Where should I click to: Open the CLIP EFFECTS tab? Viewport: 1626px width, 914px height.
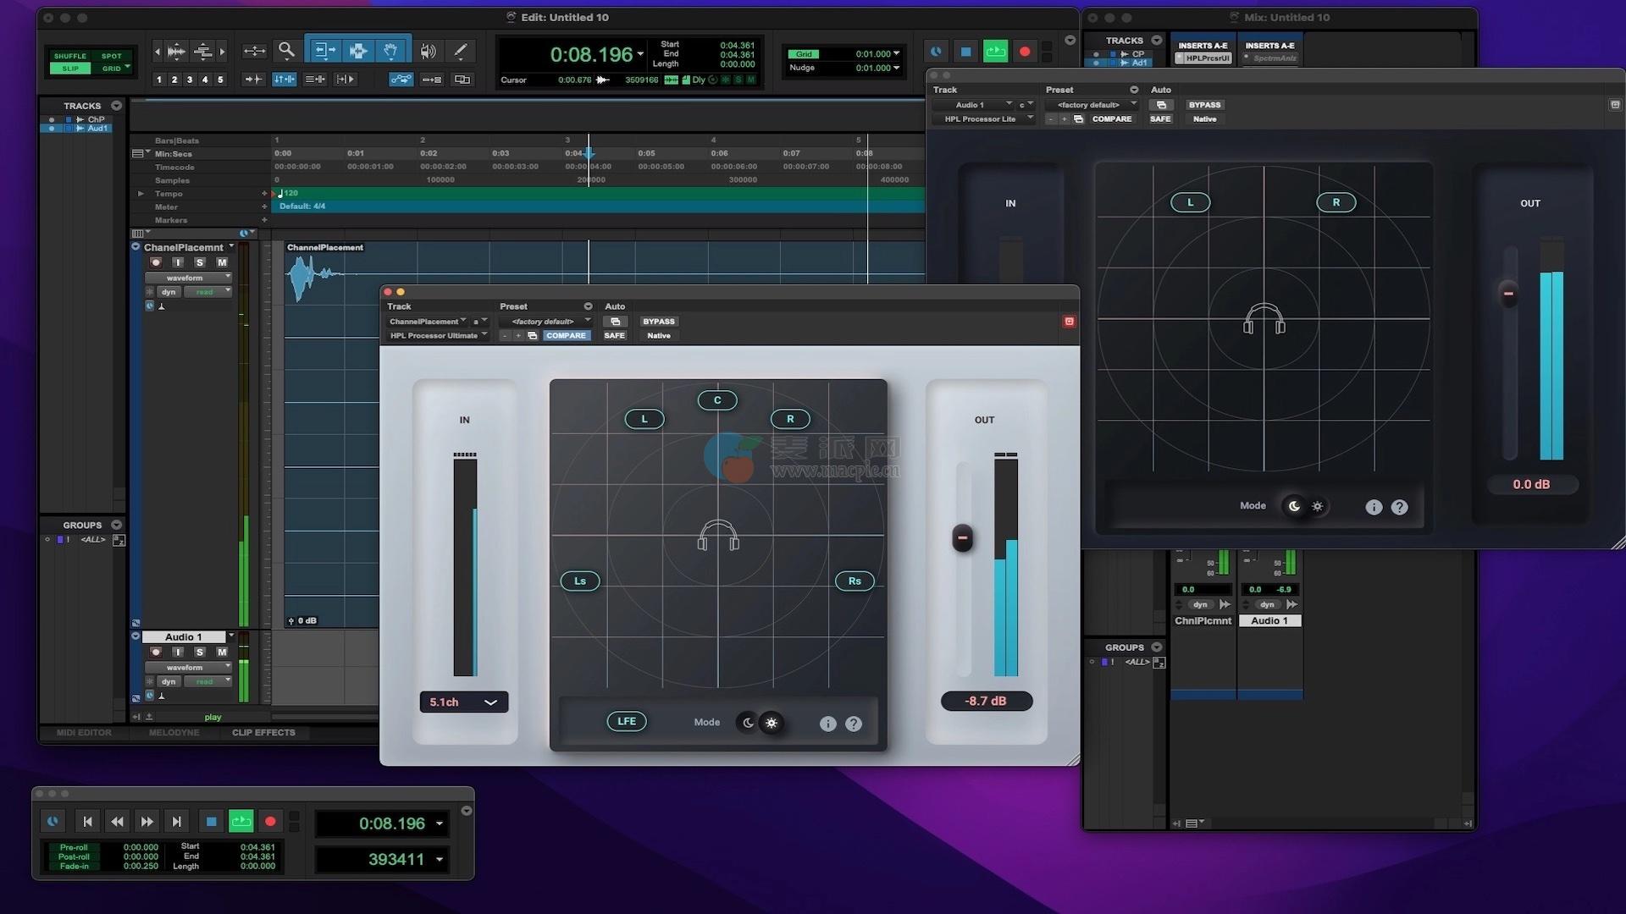(263, 733)
